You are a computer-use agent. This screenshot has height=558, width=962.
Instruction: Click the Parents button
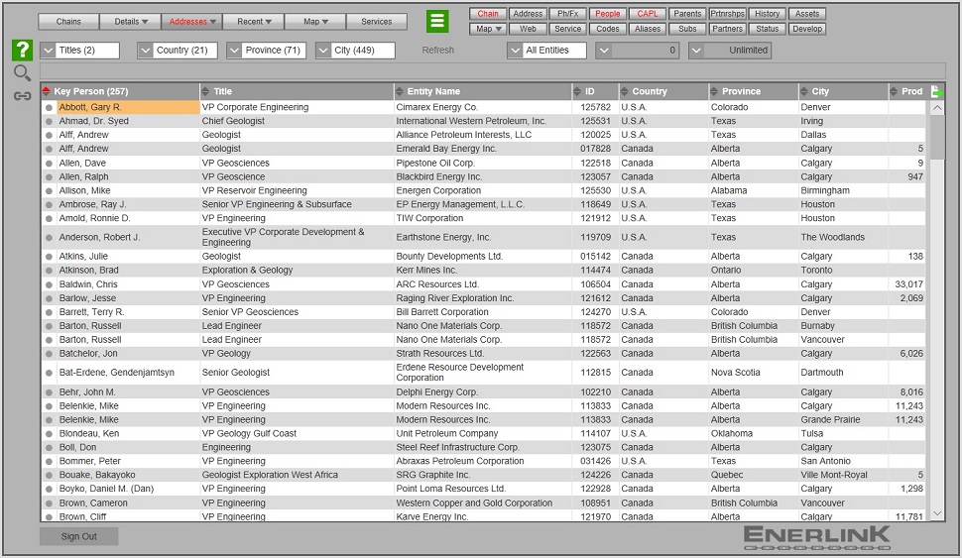click(687, 14)
